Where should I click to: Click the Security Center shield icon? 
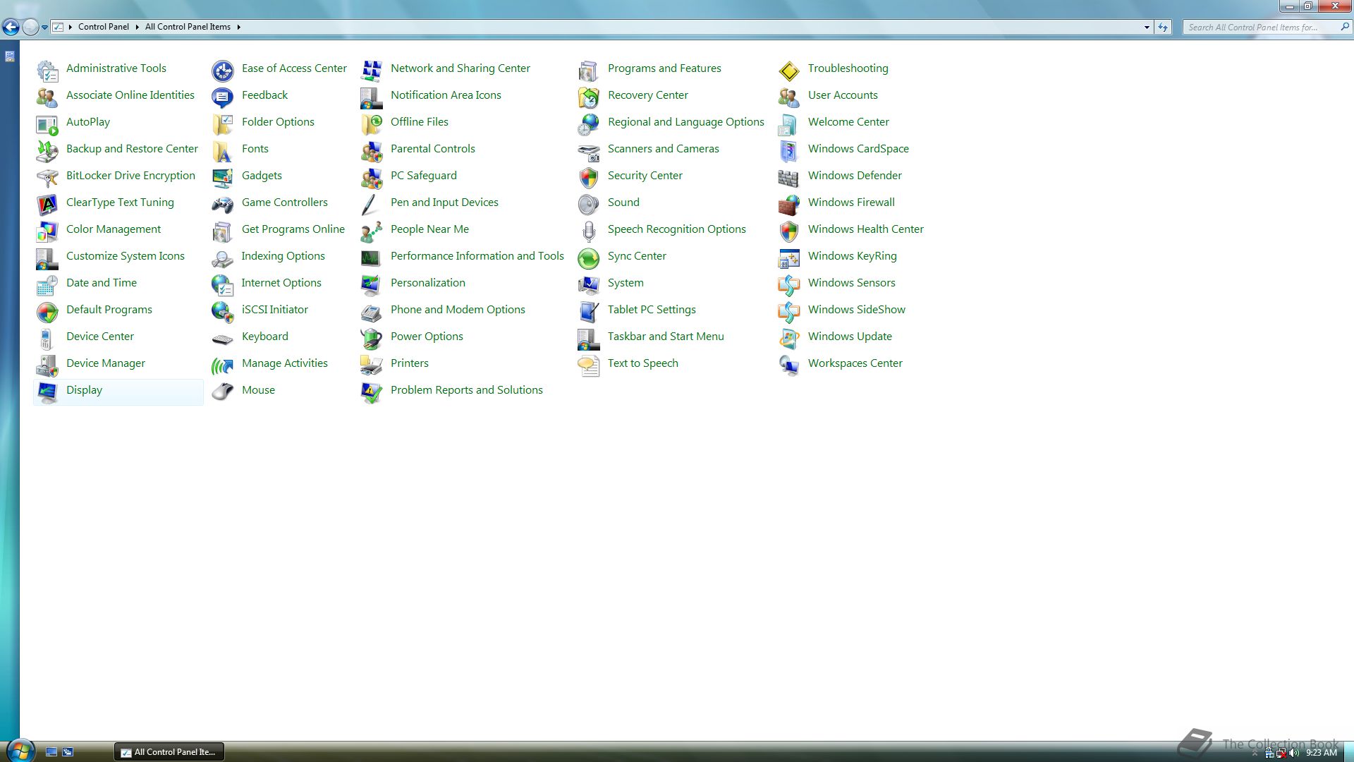(x=589, y=177)
